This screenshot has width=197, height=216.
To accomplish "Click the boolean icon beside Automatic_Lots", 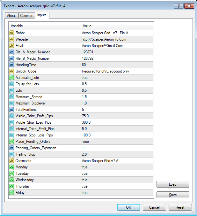I will coord(12,78).
